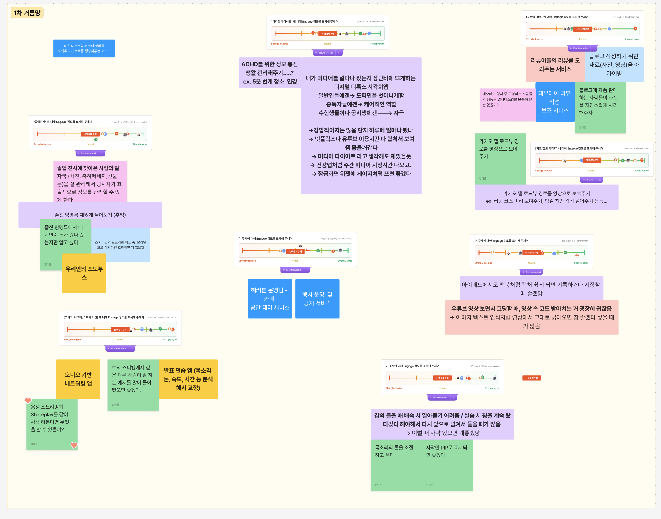Viewport: 661px width, 519px height.
Task: Select the blue 데일리 스크럼 box
Action: [x=84, y=48]
